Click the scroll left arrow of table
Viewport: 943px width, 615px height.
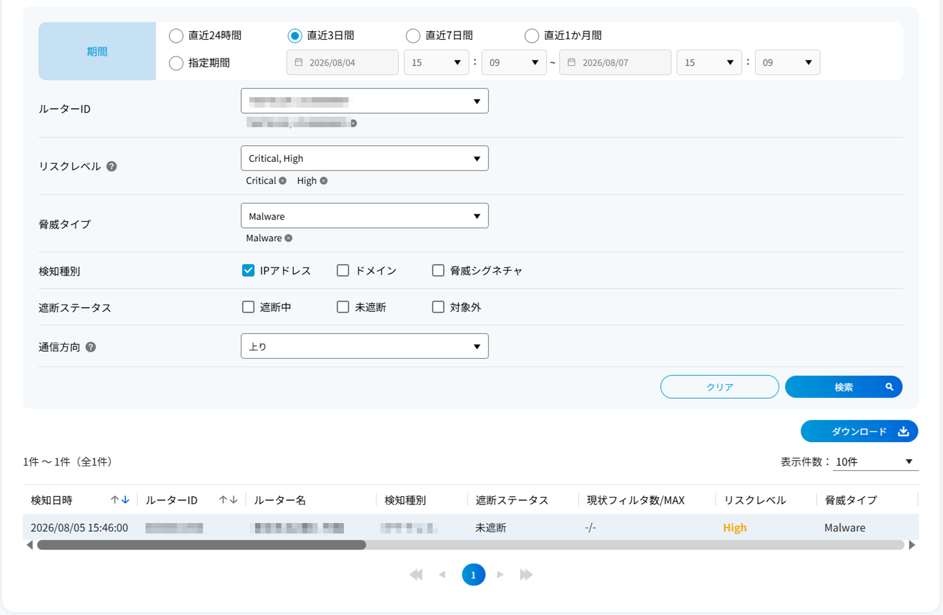tap(30, 545)
